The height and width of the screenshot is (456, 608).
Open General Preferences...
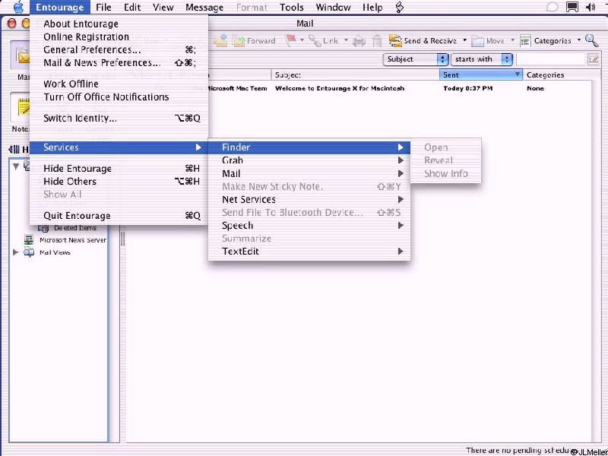pos(119,49)
